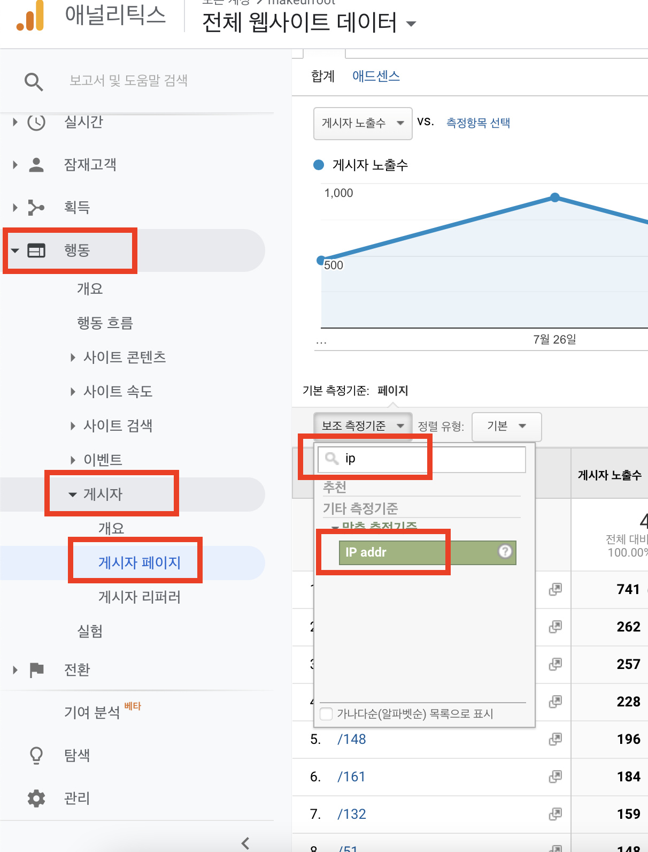The width and height of the screenshot is (648, 852).
Task: Expand the 잠재고객 section arrow
Action: click(x=15, y=164)
